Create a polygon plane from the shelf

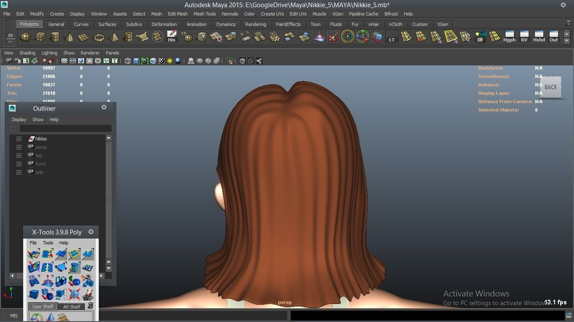(84, 37)
